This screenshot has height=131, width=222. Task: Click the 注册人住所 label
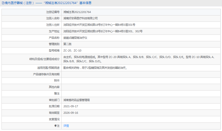[x=53, y=25]
